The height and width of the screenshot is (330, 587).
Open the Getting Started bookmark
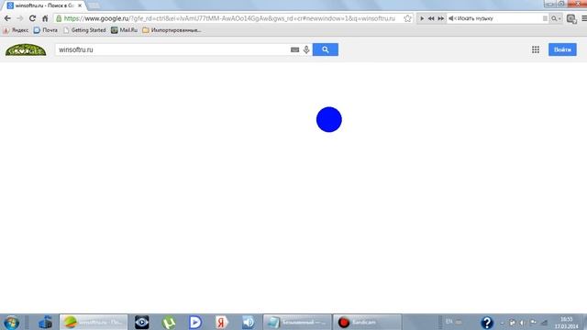point(84,30)
